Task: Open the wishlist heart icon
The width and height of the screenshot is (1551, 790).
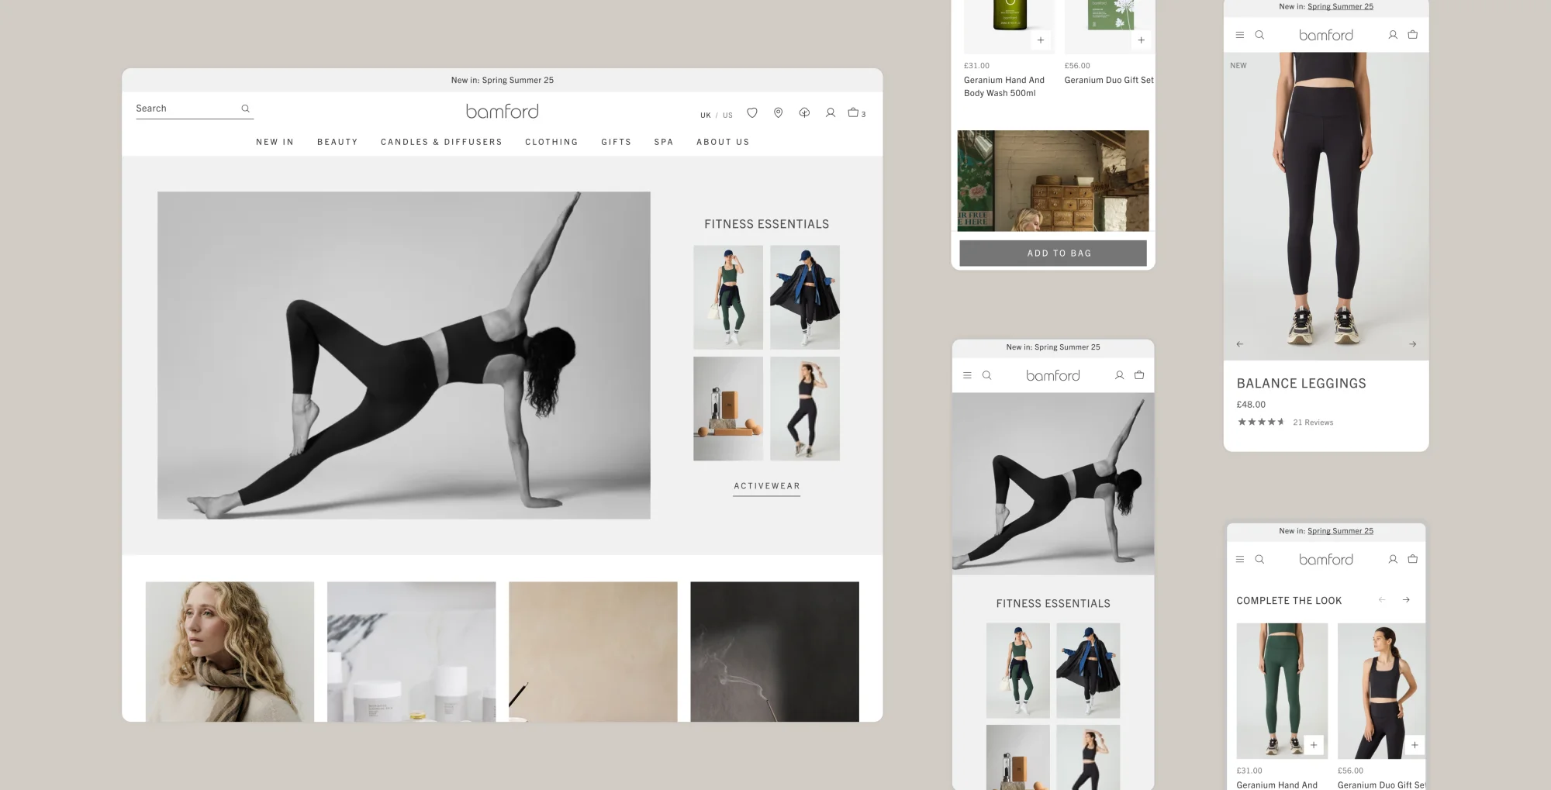Action: [x=751, y=113]
